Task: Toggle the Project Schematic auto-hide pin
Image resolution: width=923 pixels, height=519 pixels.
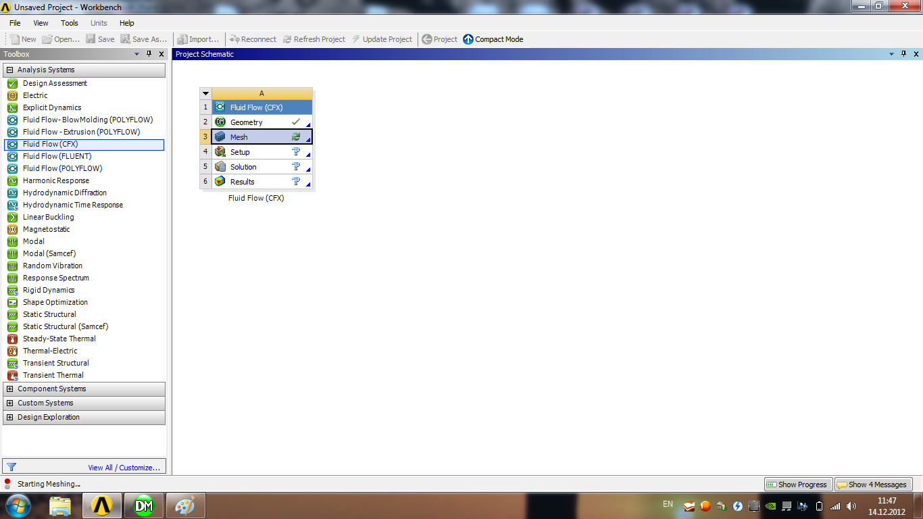Action: click(904, 54)
